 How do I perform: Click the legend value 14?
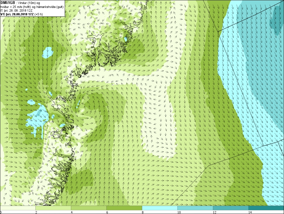250,212
